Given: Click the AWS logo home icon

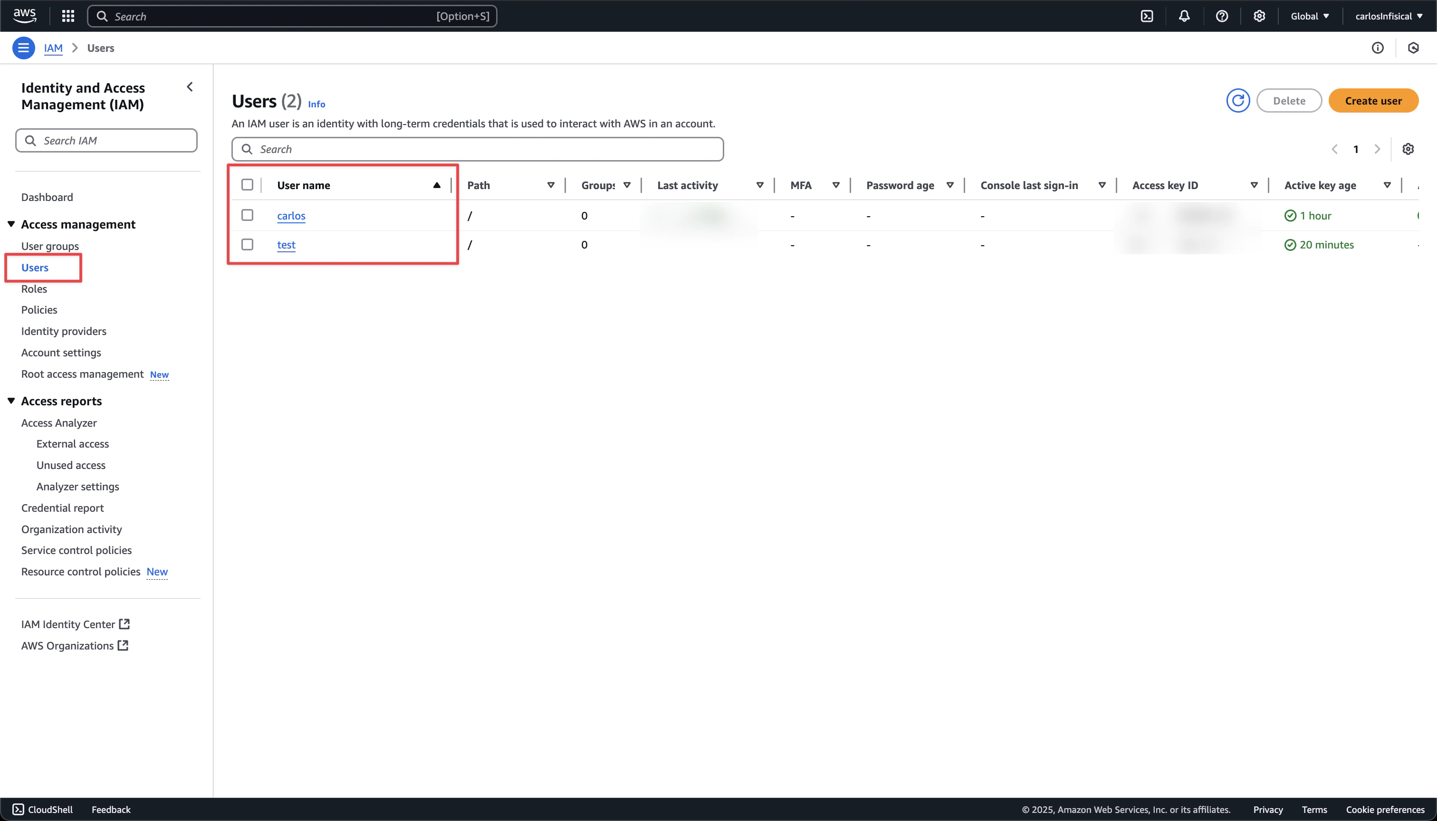Looking at the screenshot, I should click(x=24, y=16).
